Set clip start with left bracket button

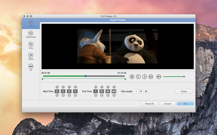point(138,77)
